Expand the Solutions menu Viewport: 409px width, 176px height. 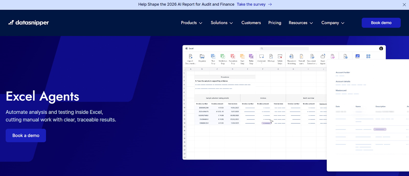coord(222,23)
